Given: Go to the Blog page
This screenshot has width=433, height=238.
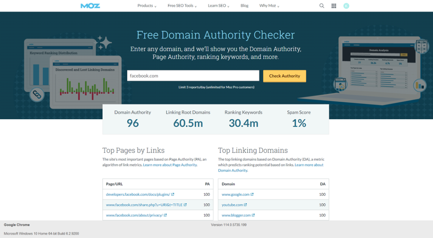Looking at the screenshot, I should pos(244,6).
